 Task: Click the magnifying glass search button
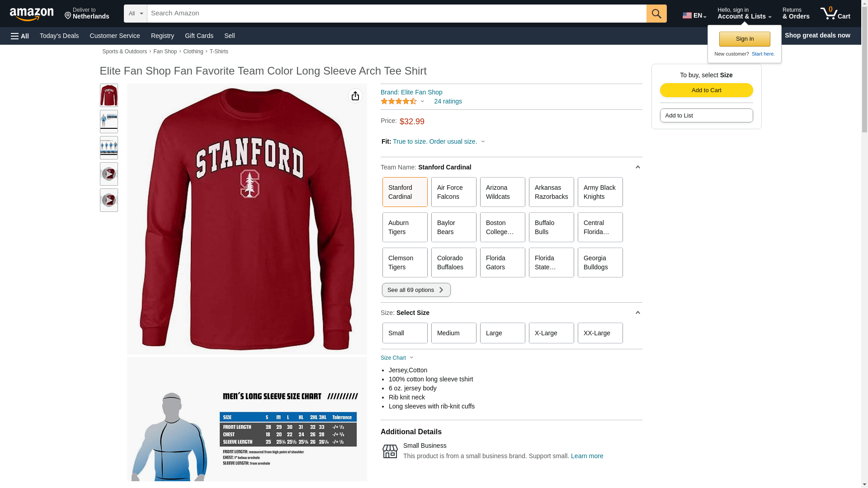[x=656, y=14]
